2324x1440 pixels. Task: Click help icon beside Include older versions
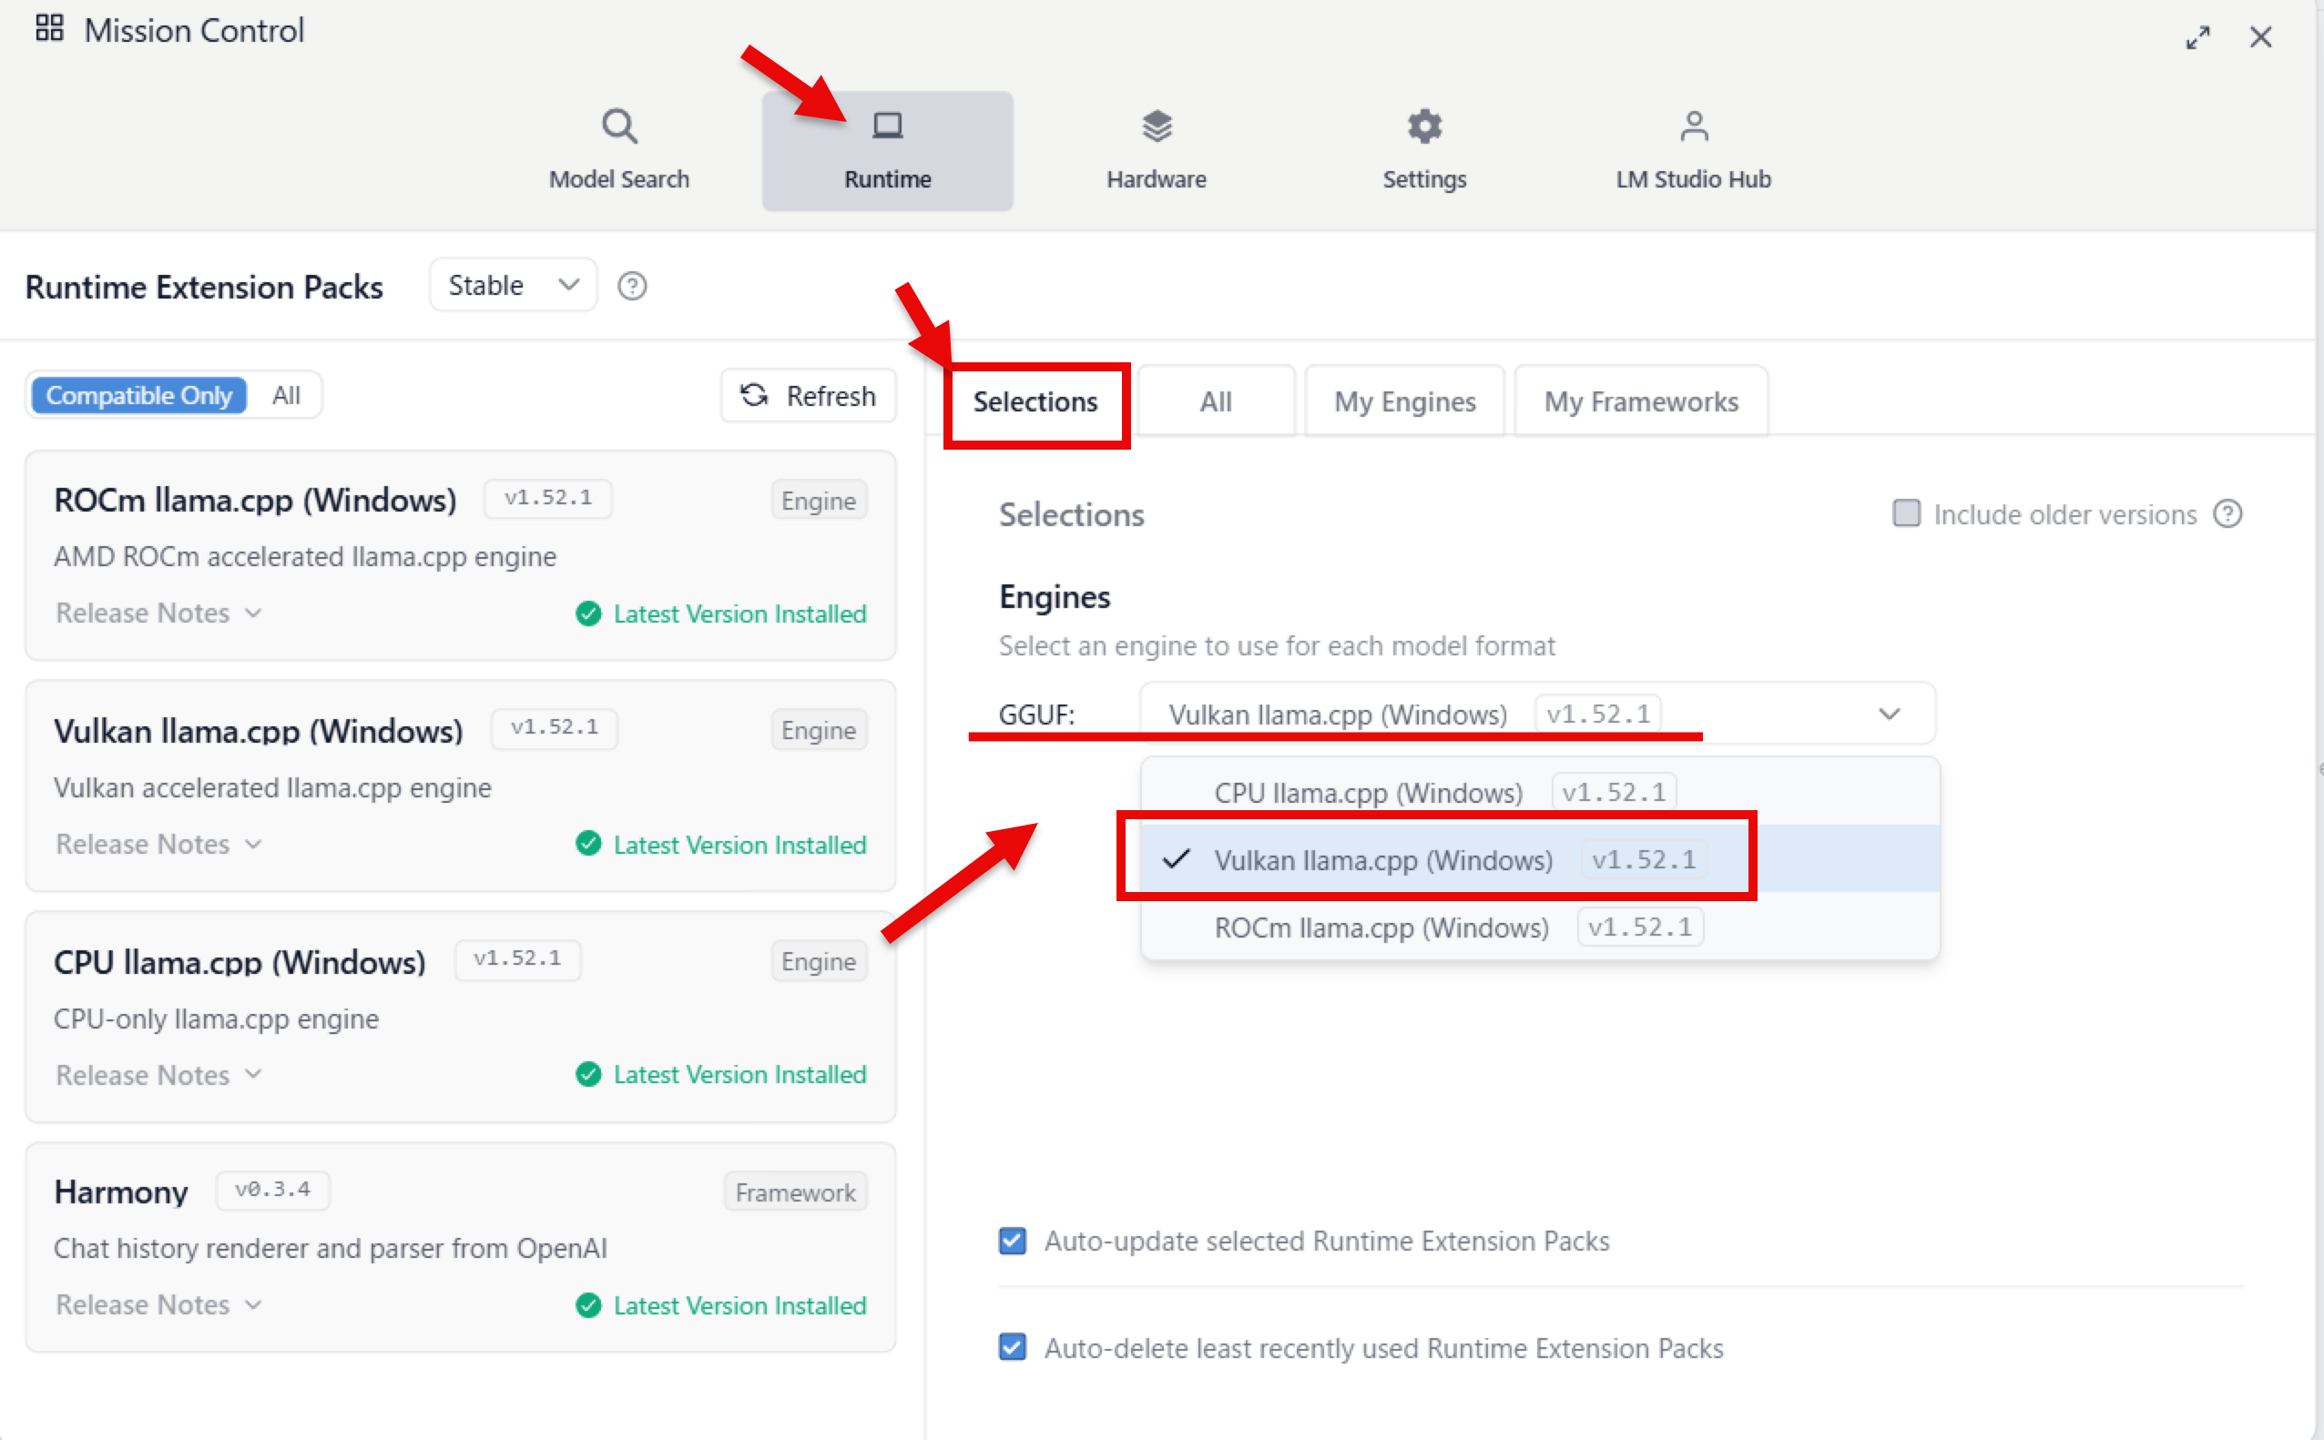click(2227, 514)
